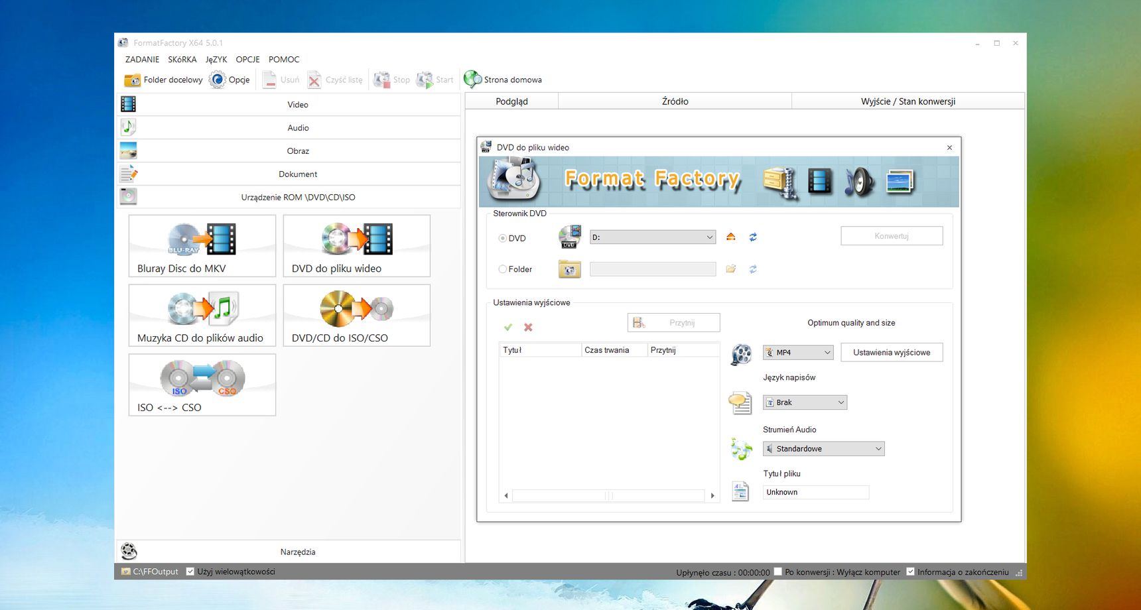Open Muzyka CD do plików audio tool
The image size is (1141, 610).
[x=202, y=315]
